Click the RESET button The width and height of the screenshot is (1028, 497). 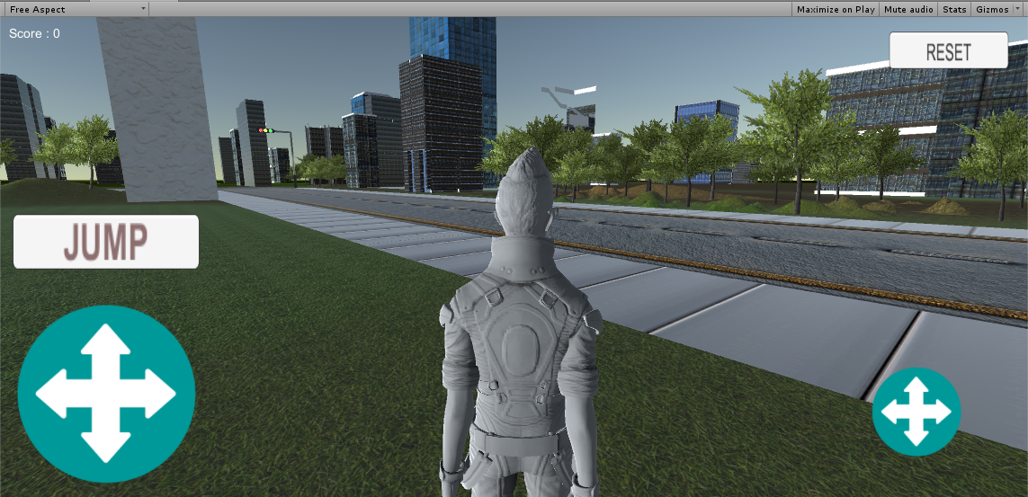click(948, 50)
